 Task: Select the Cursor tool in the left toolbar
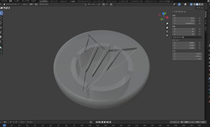1,18
